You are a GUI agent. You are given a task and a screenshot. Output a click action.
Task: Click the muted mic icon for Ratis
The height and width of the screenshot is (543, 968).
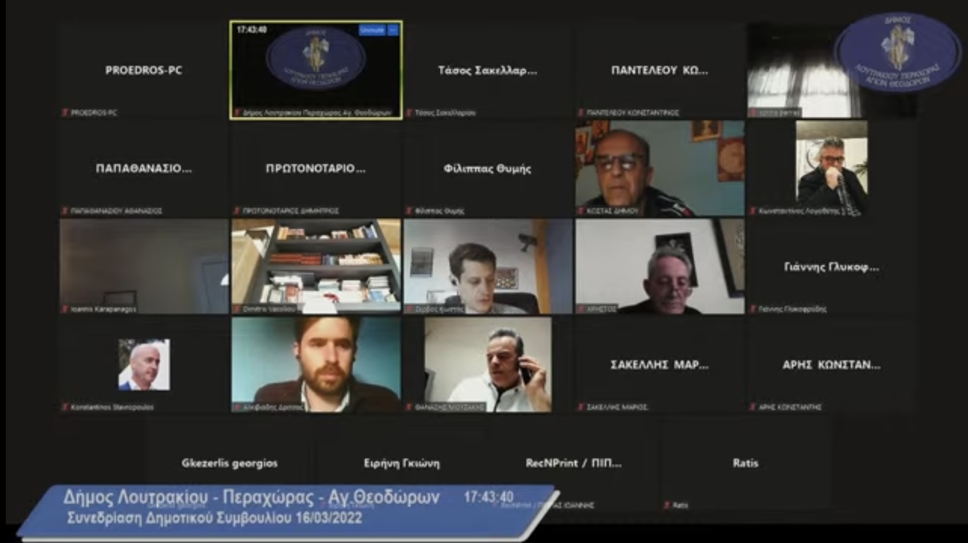pos(667,505)
